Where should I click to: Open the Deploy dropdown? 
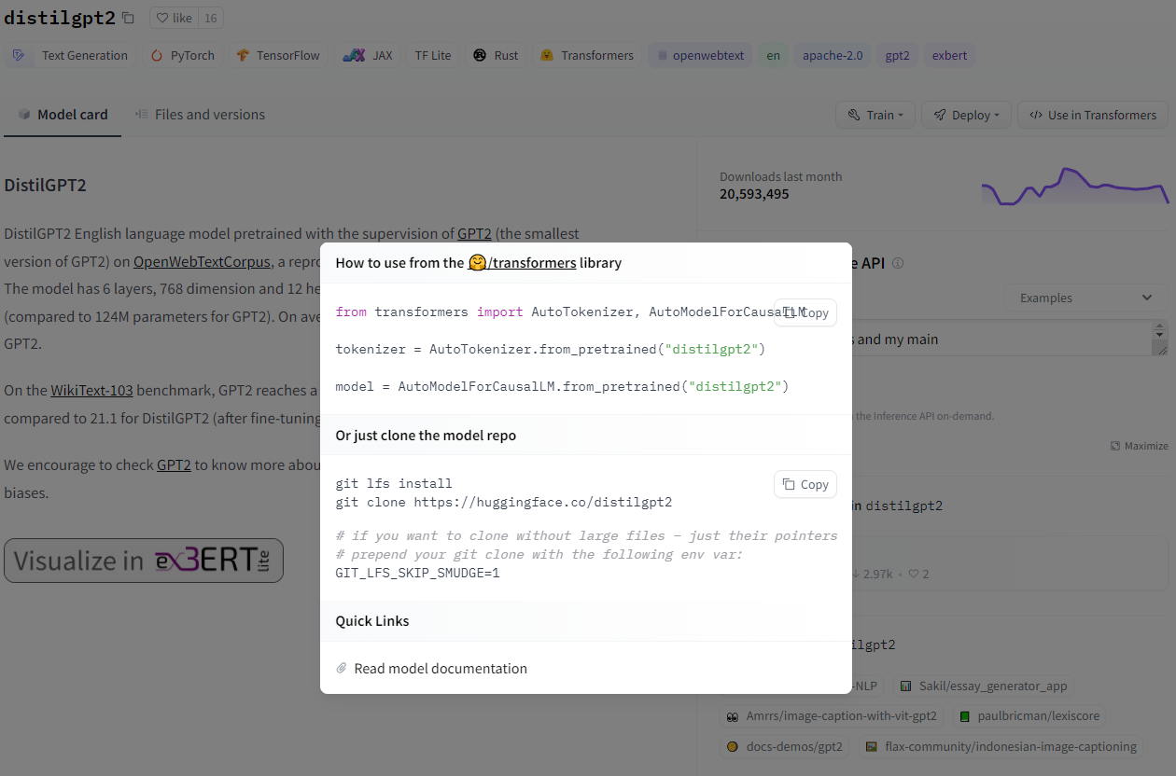966,115
